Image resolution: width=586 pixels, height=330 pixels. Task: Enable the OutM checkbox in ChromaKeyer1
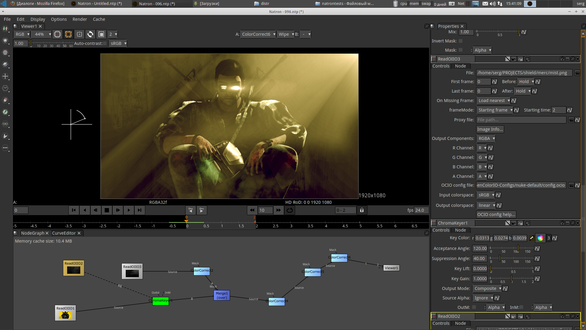tap(474, 307)
